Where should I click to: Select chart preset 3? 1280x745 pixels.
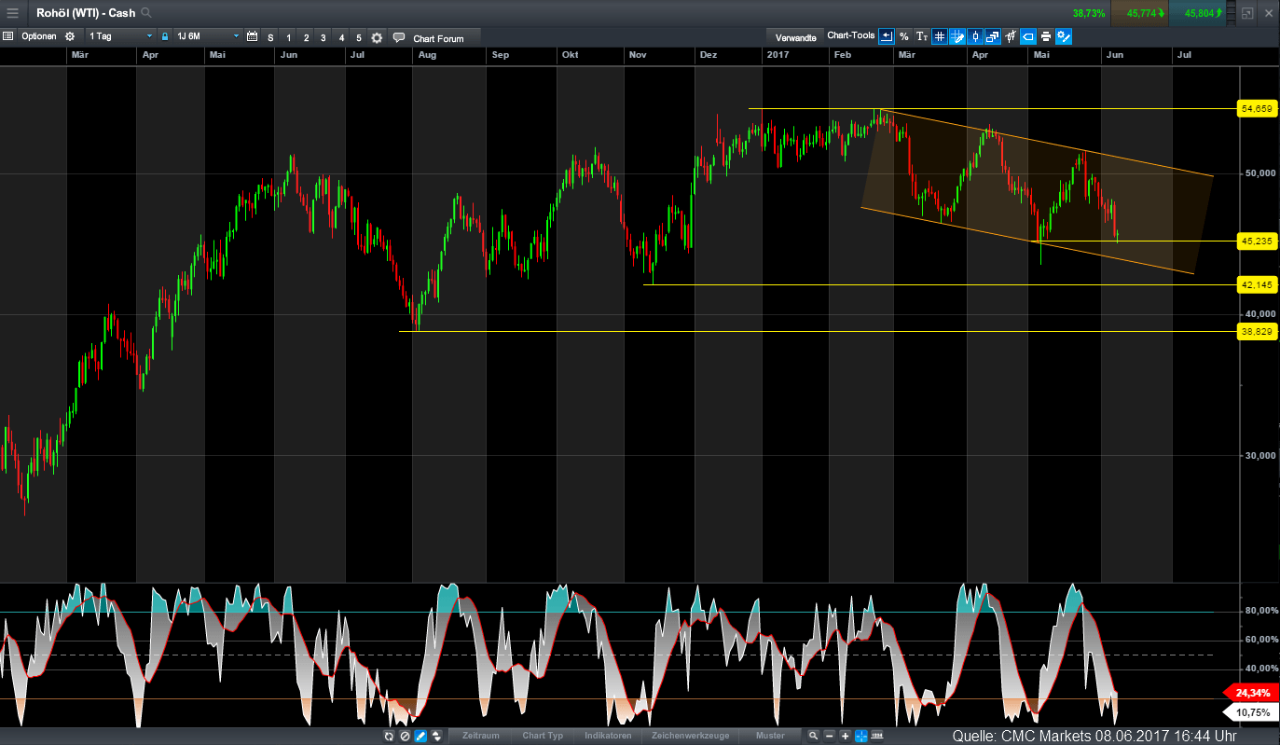click(x=323, y=37)
